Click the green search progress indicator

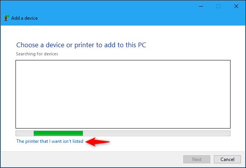coord(58,133)
